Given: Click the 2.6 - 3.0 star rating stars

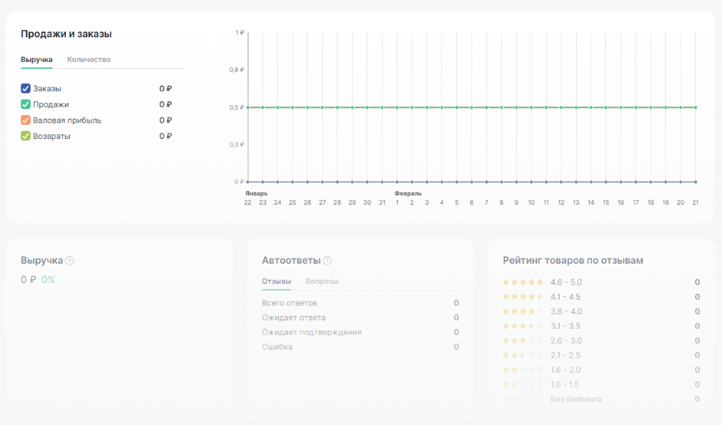Looking at the screenshot, I should pos(522,341).
